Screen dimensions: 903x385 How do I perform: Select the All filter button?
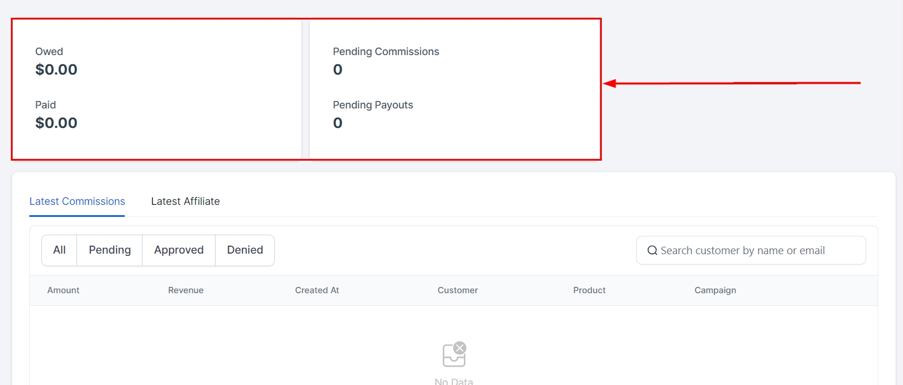coord(59,250)
